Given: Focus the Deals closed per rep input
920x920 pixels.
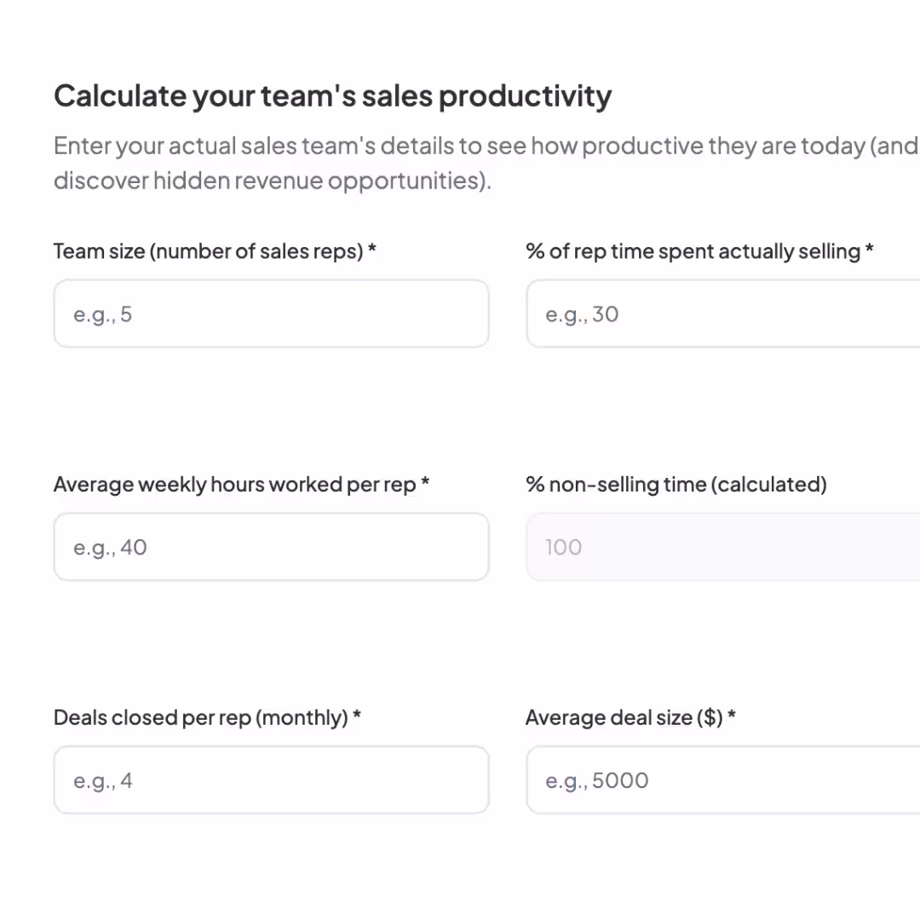Looking at the screenshot, I should (x=271, y=780).
